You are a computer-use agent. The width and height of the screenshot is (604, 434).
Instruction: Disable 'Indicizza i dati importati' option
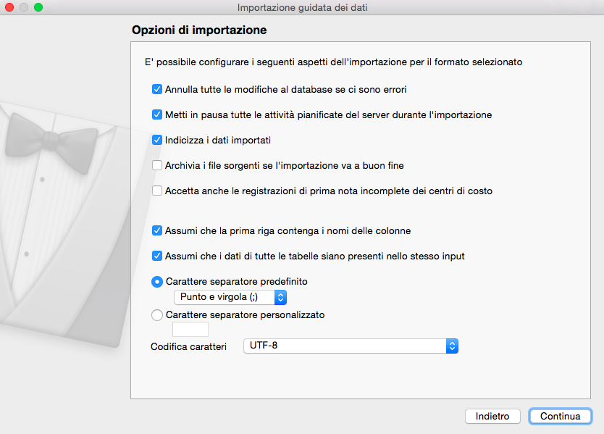pyautogui.click(x=156, y=140)
